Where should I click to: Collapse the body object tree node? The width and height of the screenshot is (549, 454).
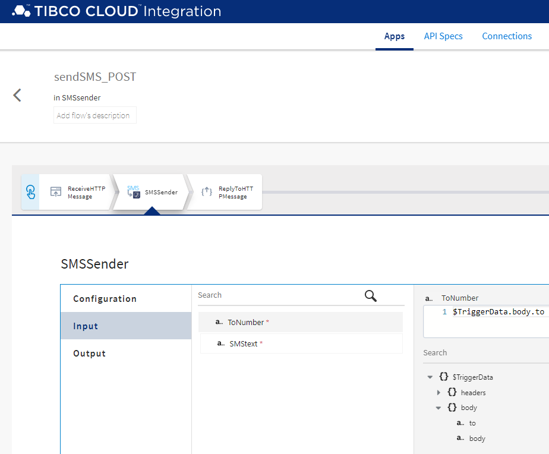click(438, 408)
